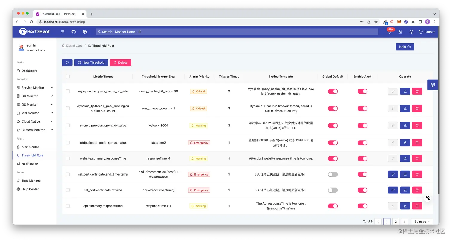The height and width of the screenshot is (241, 452).
Task: Collapse sidebar using the menu fold icon
Action: pos(62,32)
